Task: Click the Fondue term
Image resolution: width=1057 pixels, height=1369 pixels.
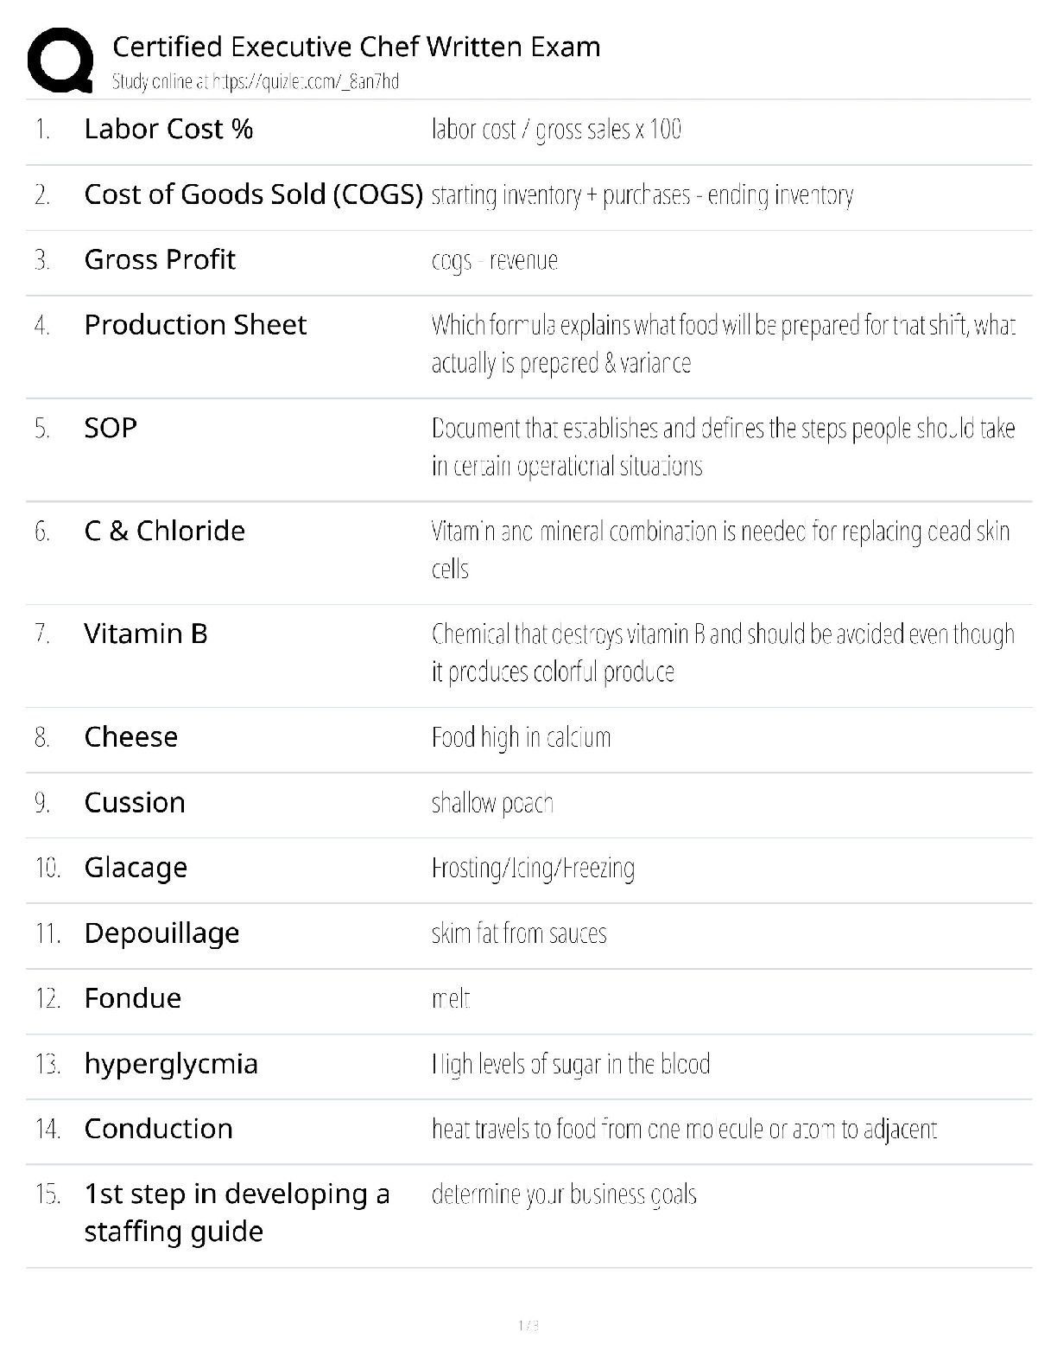Action: point(132,999)
